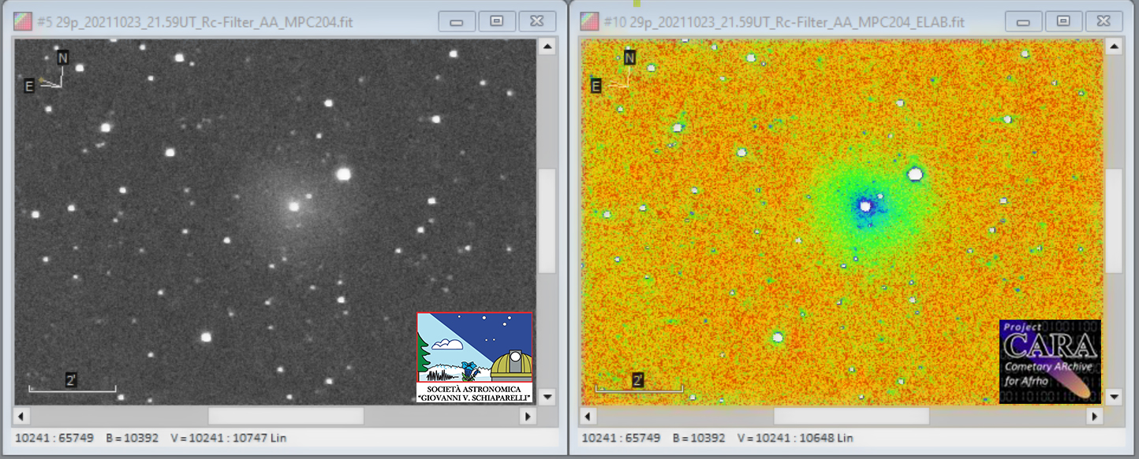1139x459 pixels.
Task: Click the scroll-right arrow in right window
Action: pyautogui.click(x=1094, y=416)
